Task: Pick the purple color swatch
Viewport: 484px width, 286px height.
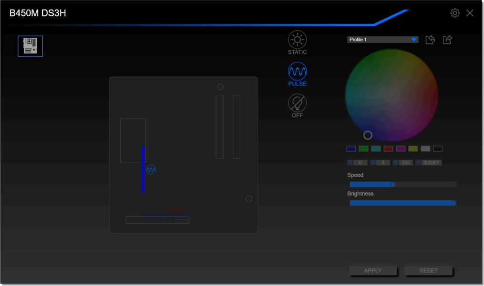Action: tap(401, 149)
